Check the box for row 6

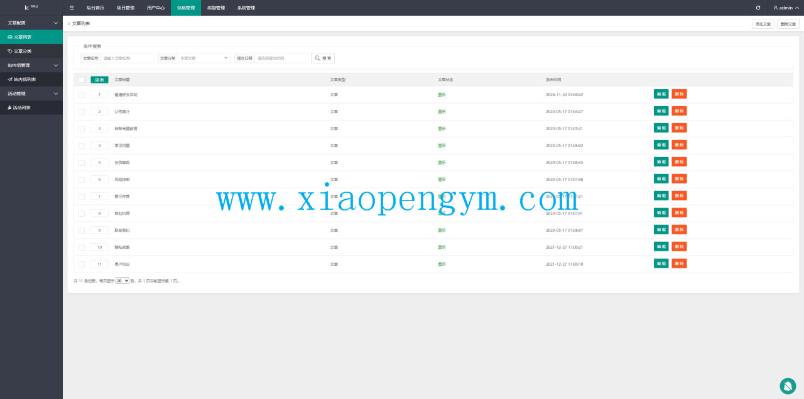pos(82,179)
